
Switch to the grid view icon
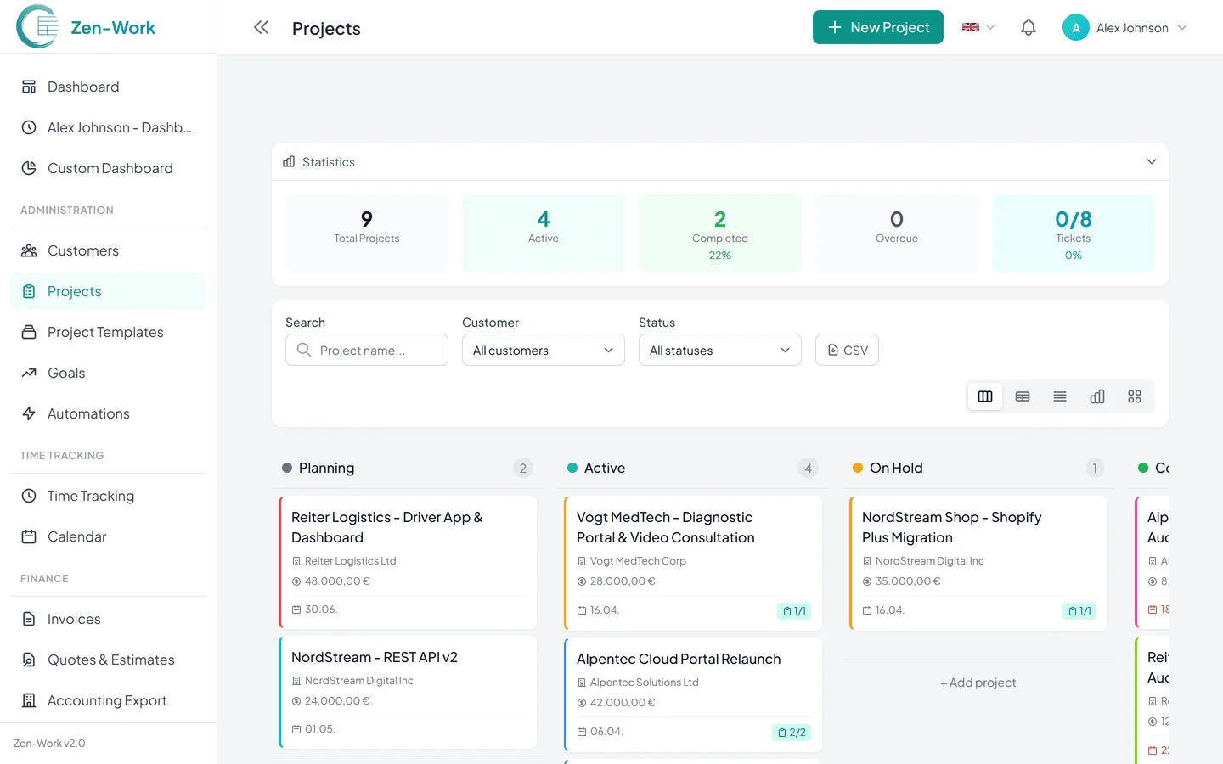[x=1134, y=396]
